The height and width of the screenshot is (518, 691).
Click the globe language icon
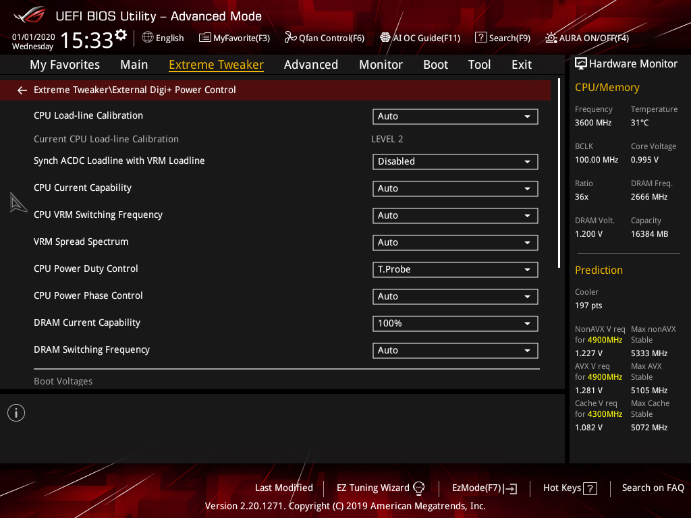[148, 38]
